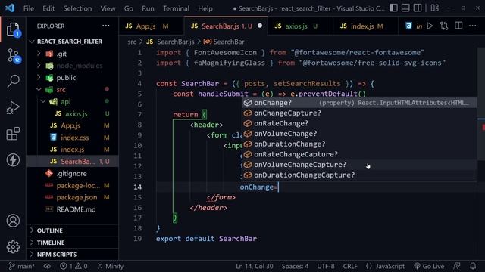Expand the public folder
The height and width of the screenshot is (272, 485).
[x=39, y=77]
